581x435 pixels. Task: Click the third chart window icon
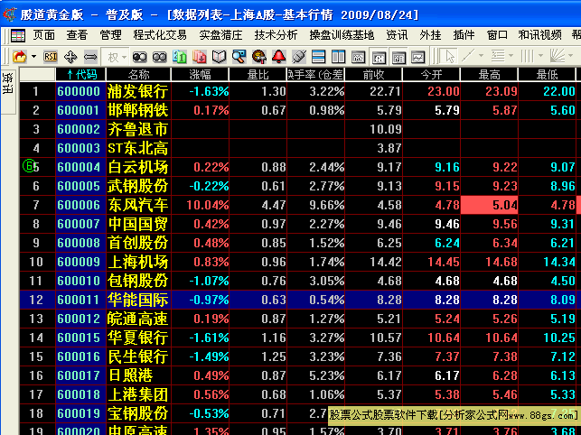398,57
